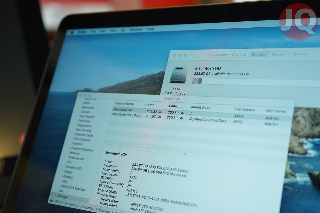Click the '250,685,575,168 bytes' capacity value
320x213 pixels.
(x=167, y=173)
